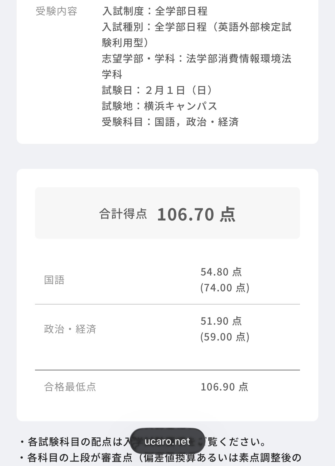
Task: Tap the 入試種別 exam type text
Action: [x=197, y=35]
